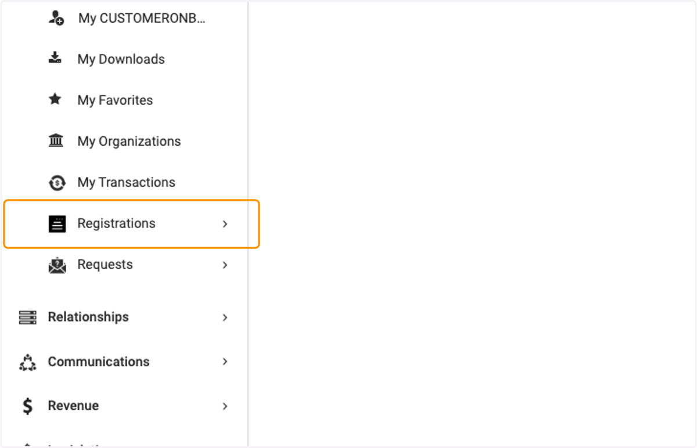Screen dimensions: 697x448
Task: Click the My Transactions dollar-cycle icon
Action: tap(57, 183)
